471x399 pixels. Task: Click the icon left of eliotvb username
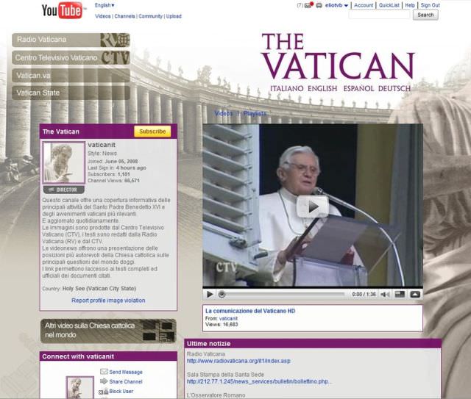[x=319, y=5]
